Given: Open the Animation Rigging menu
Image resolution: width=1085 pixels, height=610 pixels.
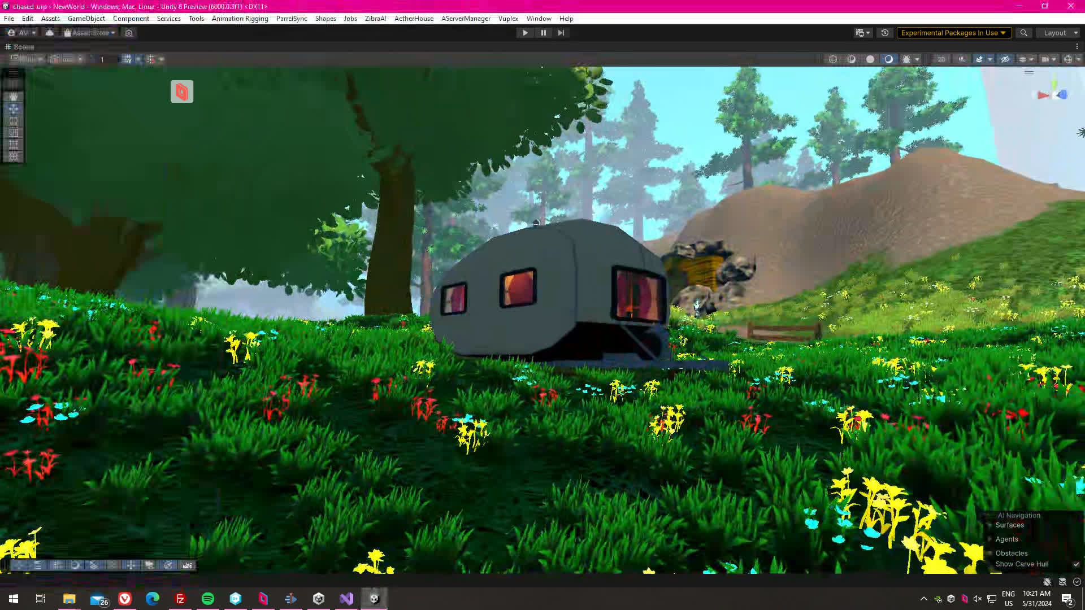Looking at the screenshot, I should [x=240, y=19].
